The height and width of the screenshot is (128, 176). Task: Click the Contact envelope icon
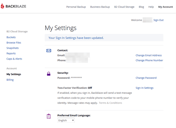coord(49,51)
